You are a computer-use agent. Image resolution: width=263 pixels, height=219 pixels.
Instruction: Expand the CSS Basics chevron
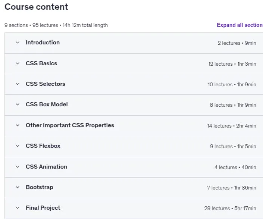click(18, 63)
